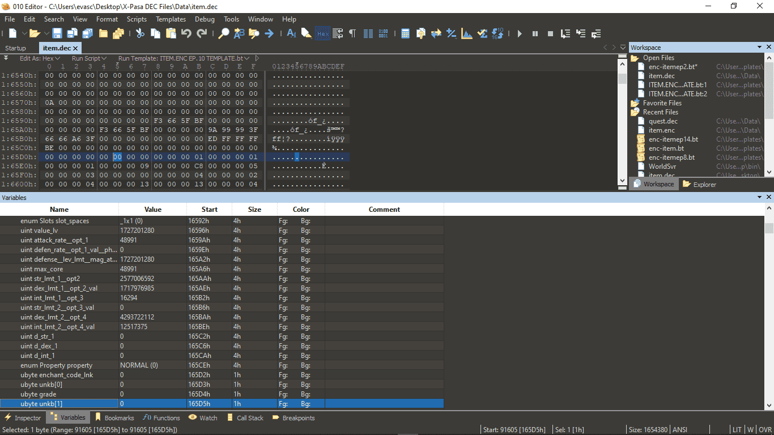The width and height of the screenshot is (774, 435).
Task: Open the Edit As: Hex dropdown
Action: coord(40,58)
